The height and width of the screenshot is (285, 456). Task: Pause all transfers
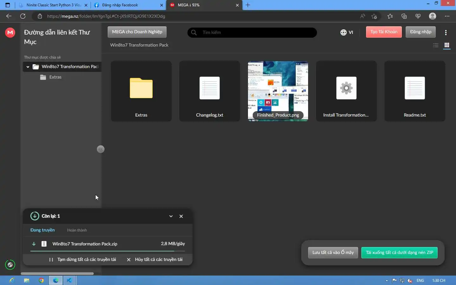pos(83,259)
